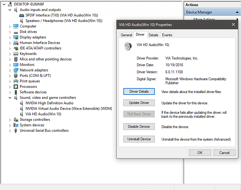
Task: Dismiss the dialog with Cancel
Action: click(x=224, y=153)
